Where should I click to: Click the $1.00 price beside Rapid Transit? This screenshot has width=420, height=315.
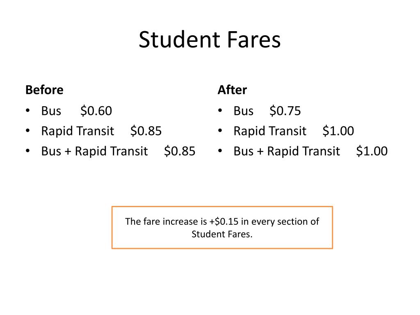pos(338,131)
